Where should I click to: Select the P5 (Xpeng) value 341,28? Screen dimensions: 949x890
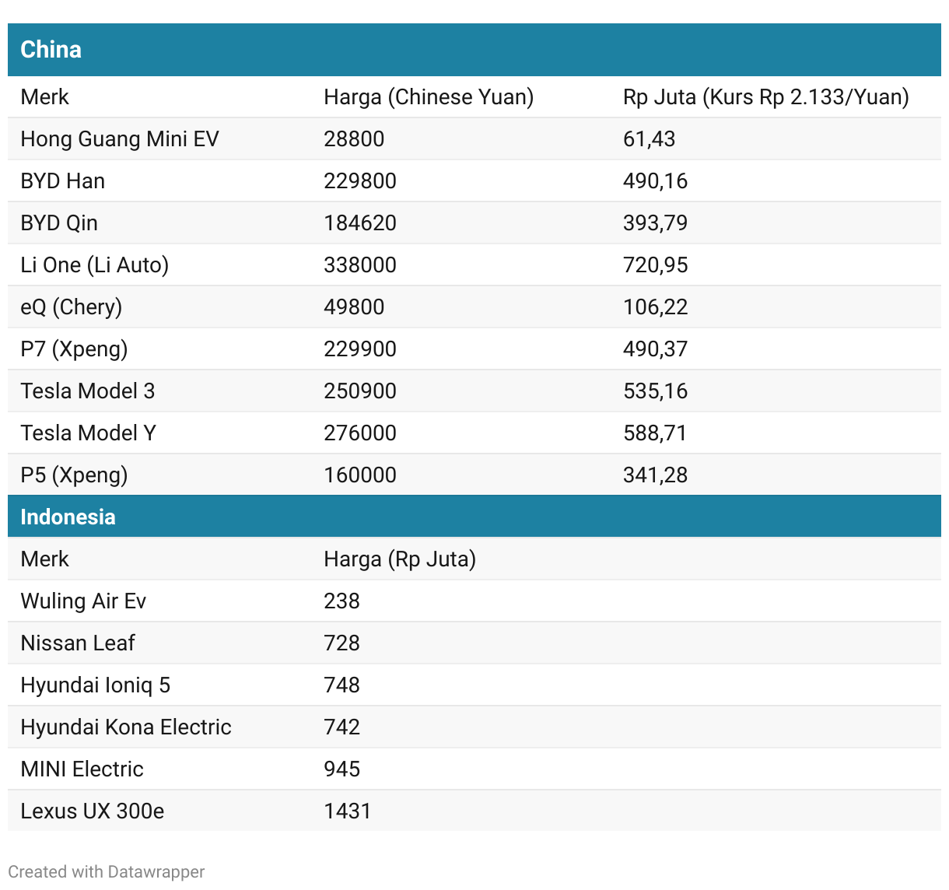(655, 475)
